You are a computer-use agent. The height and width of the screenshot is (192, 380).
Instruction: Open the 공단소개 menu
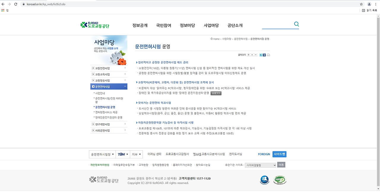pos(235,25)
